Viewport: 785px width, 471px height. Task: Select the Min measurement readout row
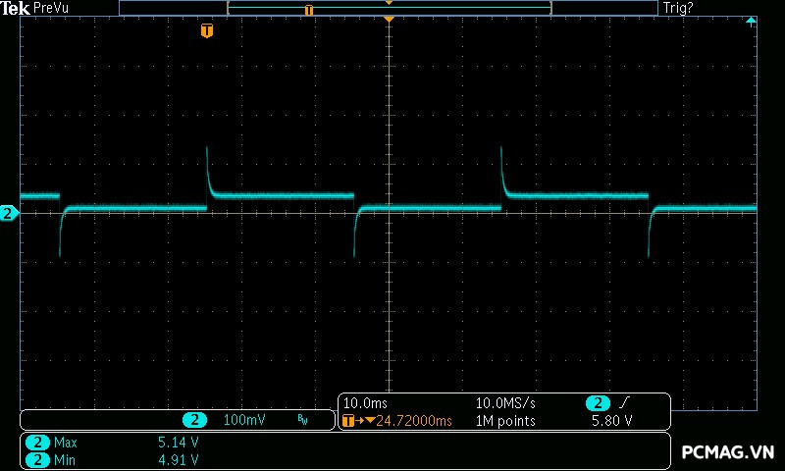coord(116,459)
